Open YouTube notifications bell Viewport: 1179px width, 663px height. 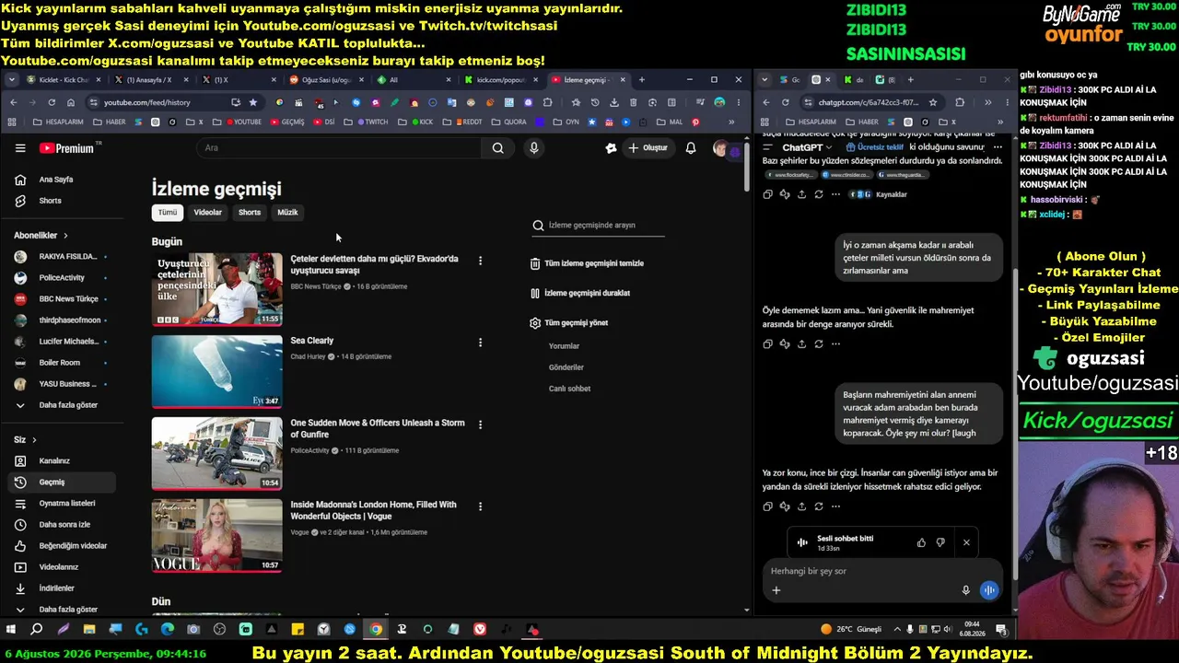(x=691, y=148)
